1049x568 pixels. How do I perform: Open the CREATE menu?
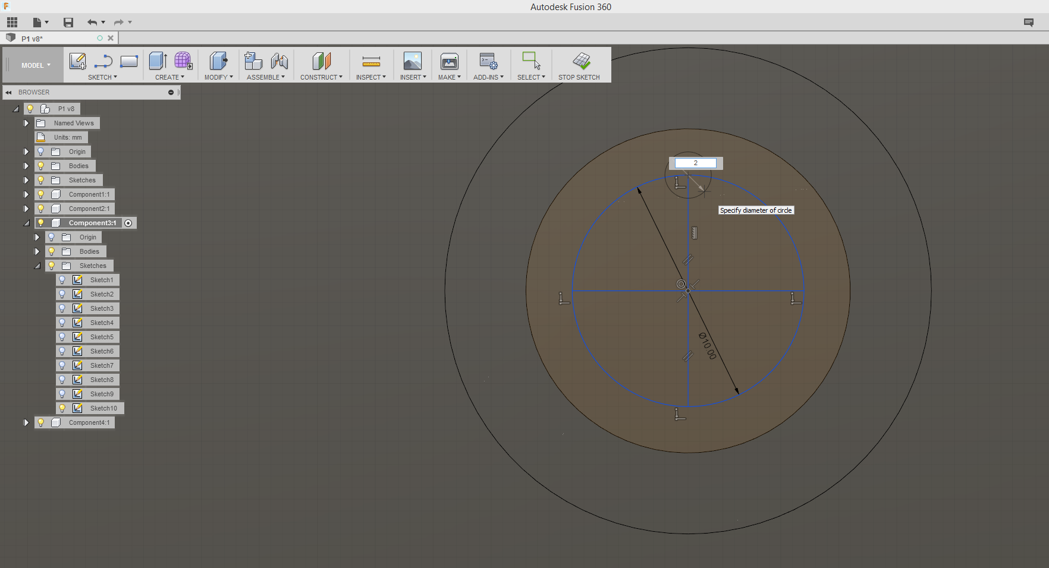(169, 77)
